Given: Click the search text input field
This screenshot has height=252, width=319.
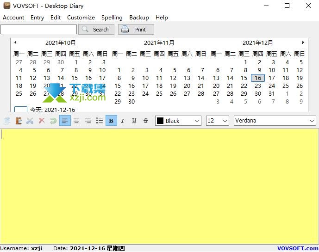Looking at the screenshot, I should (38, 30).
